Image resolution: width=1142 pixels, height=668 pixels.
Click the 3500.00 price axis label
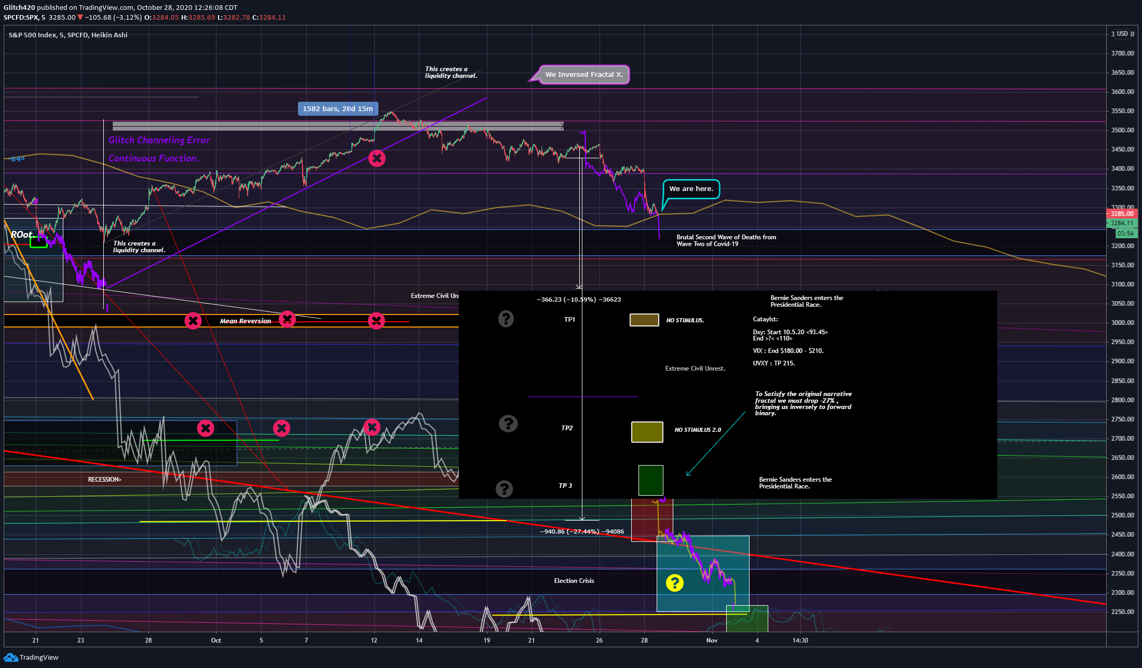(x=1122, y=130)
